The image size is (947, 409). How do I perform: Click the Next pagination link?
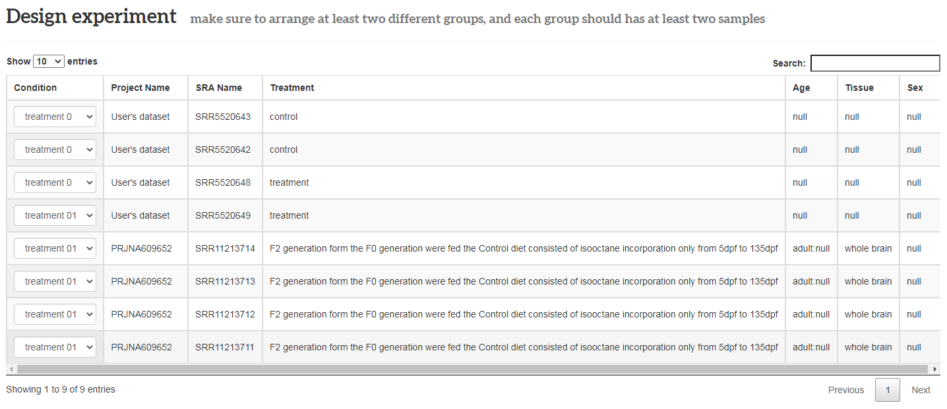click(921, 390)
